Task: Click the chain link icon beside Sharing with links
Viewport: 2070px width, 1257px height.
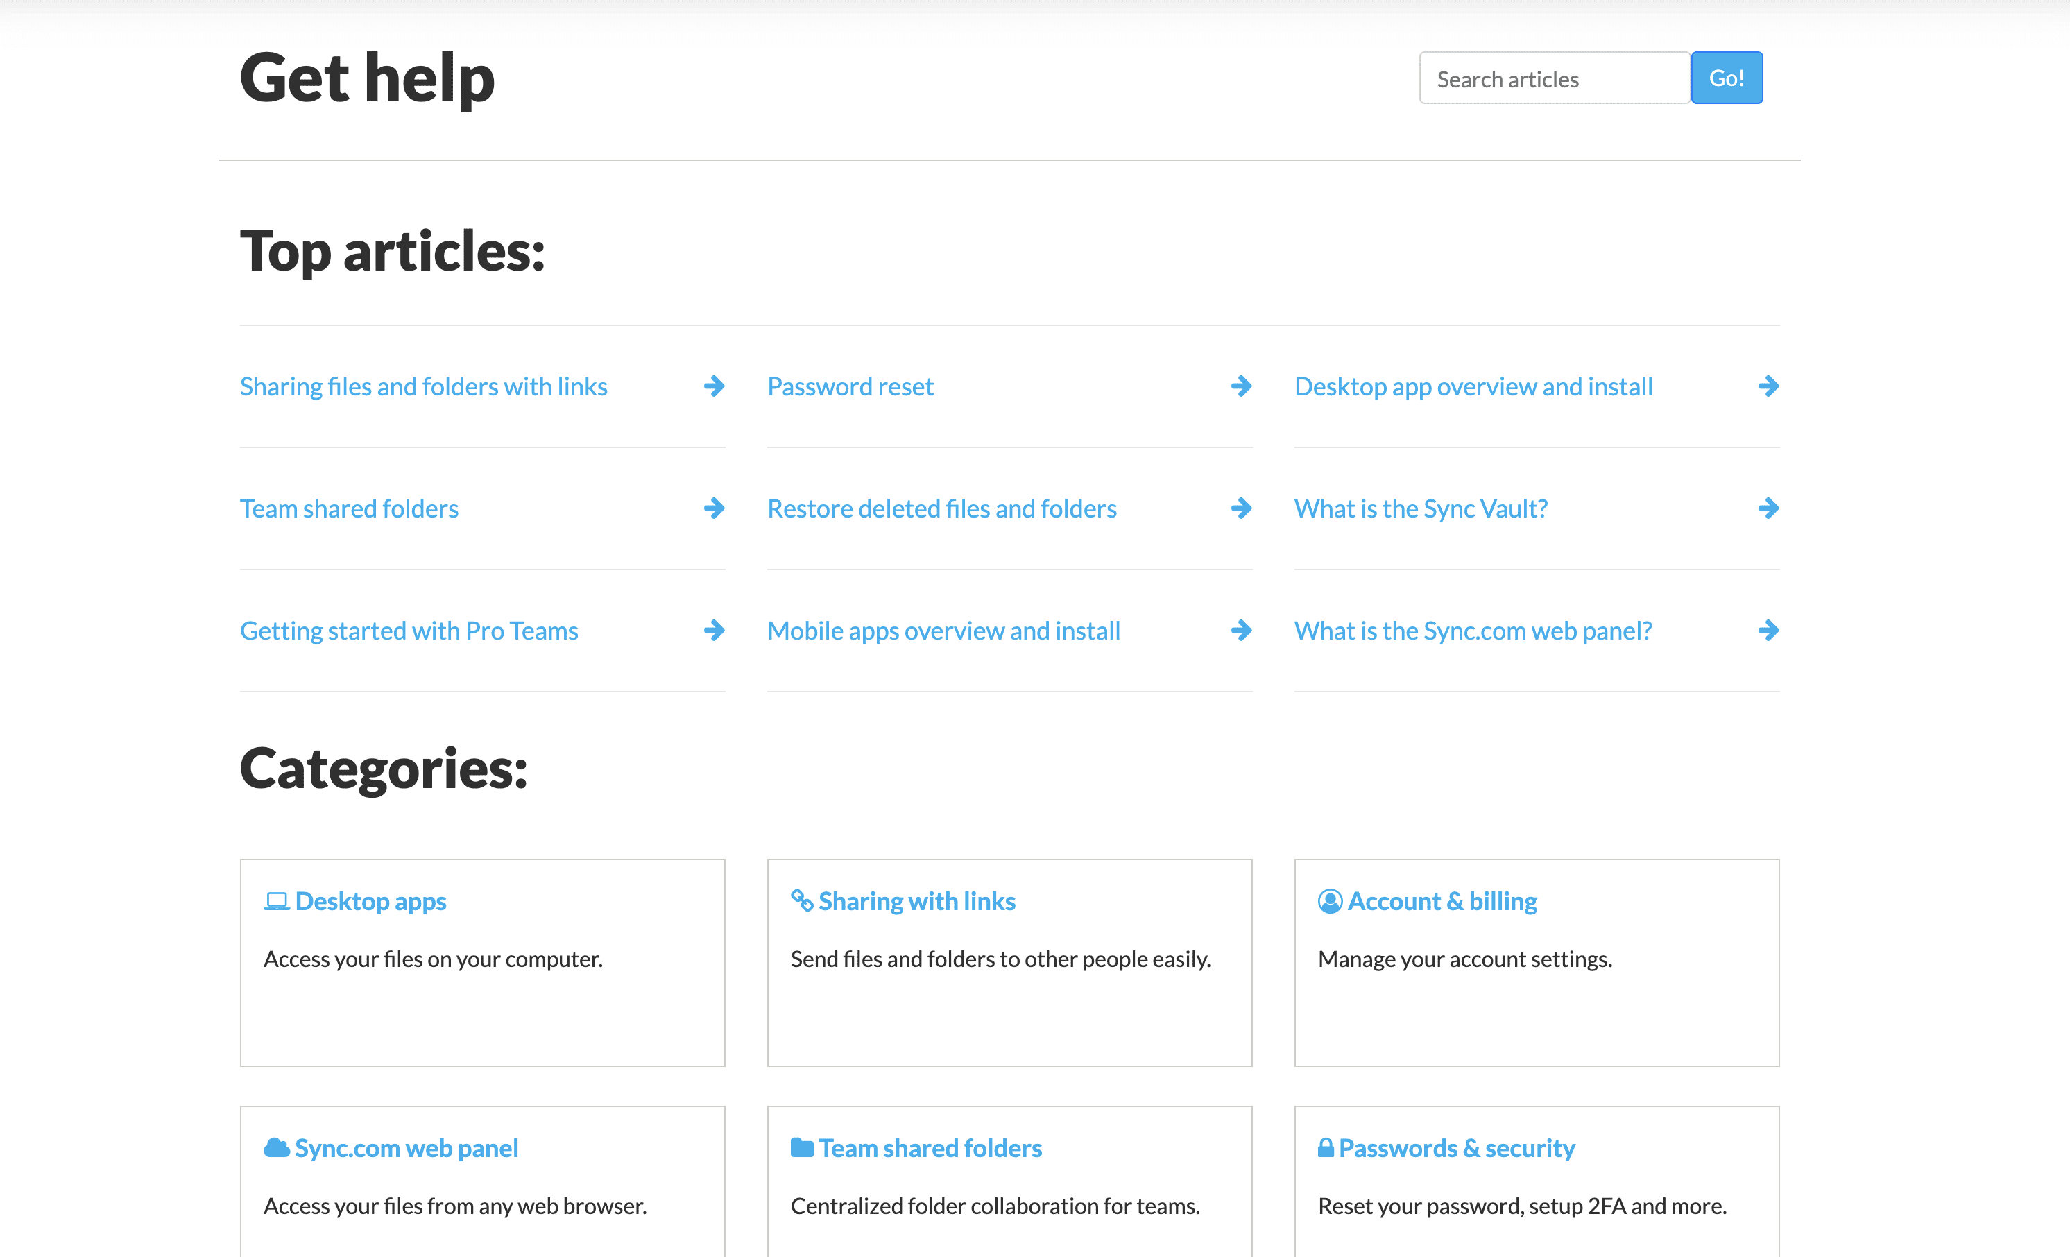Action: coord(801,900)
